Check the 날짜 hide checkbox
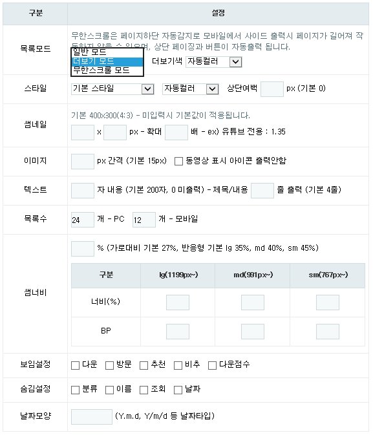373x435 pixels. (x=178, y=390)
